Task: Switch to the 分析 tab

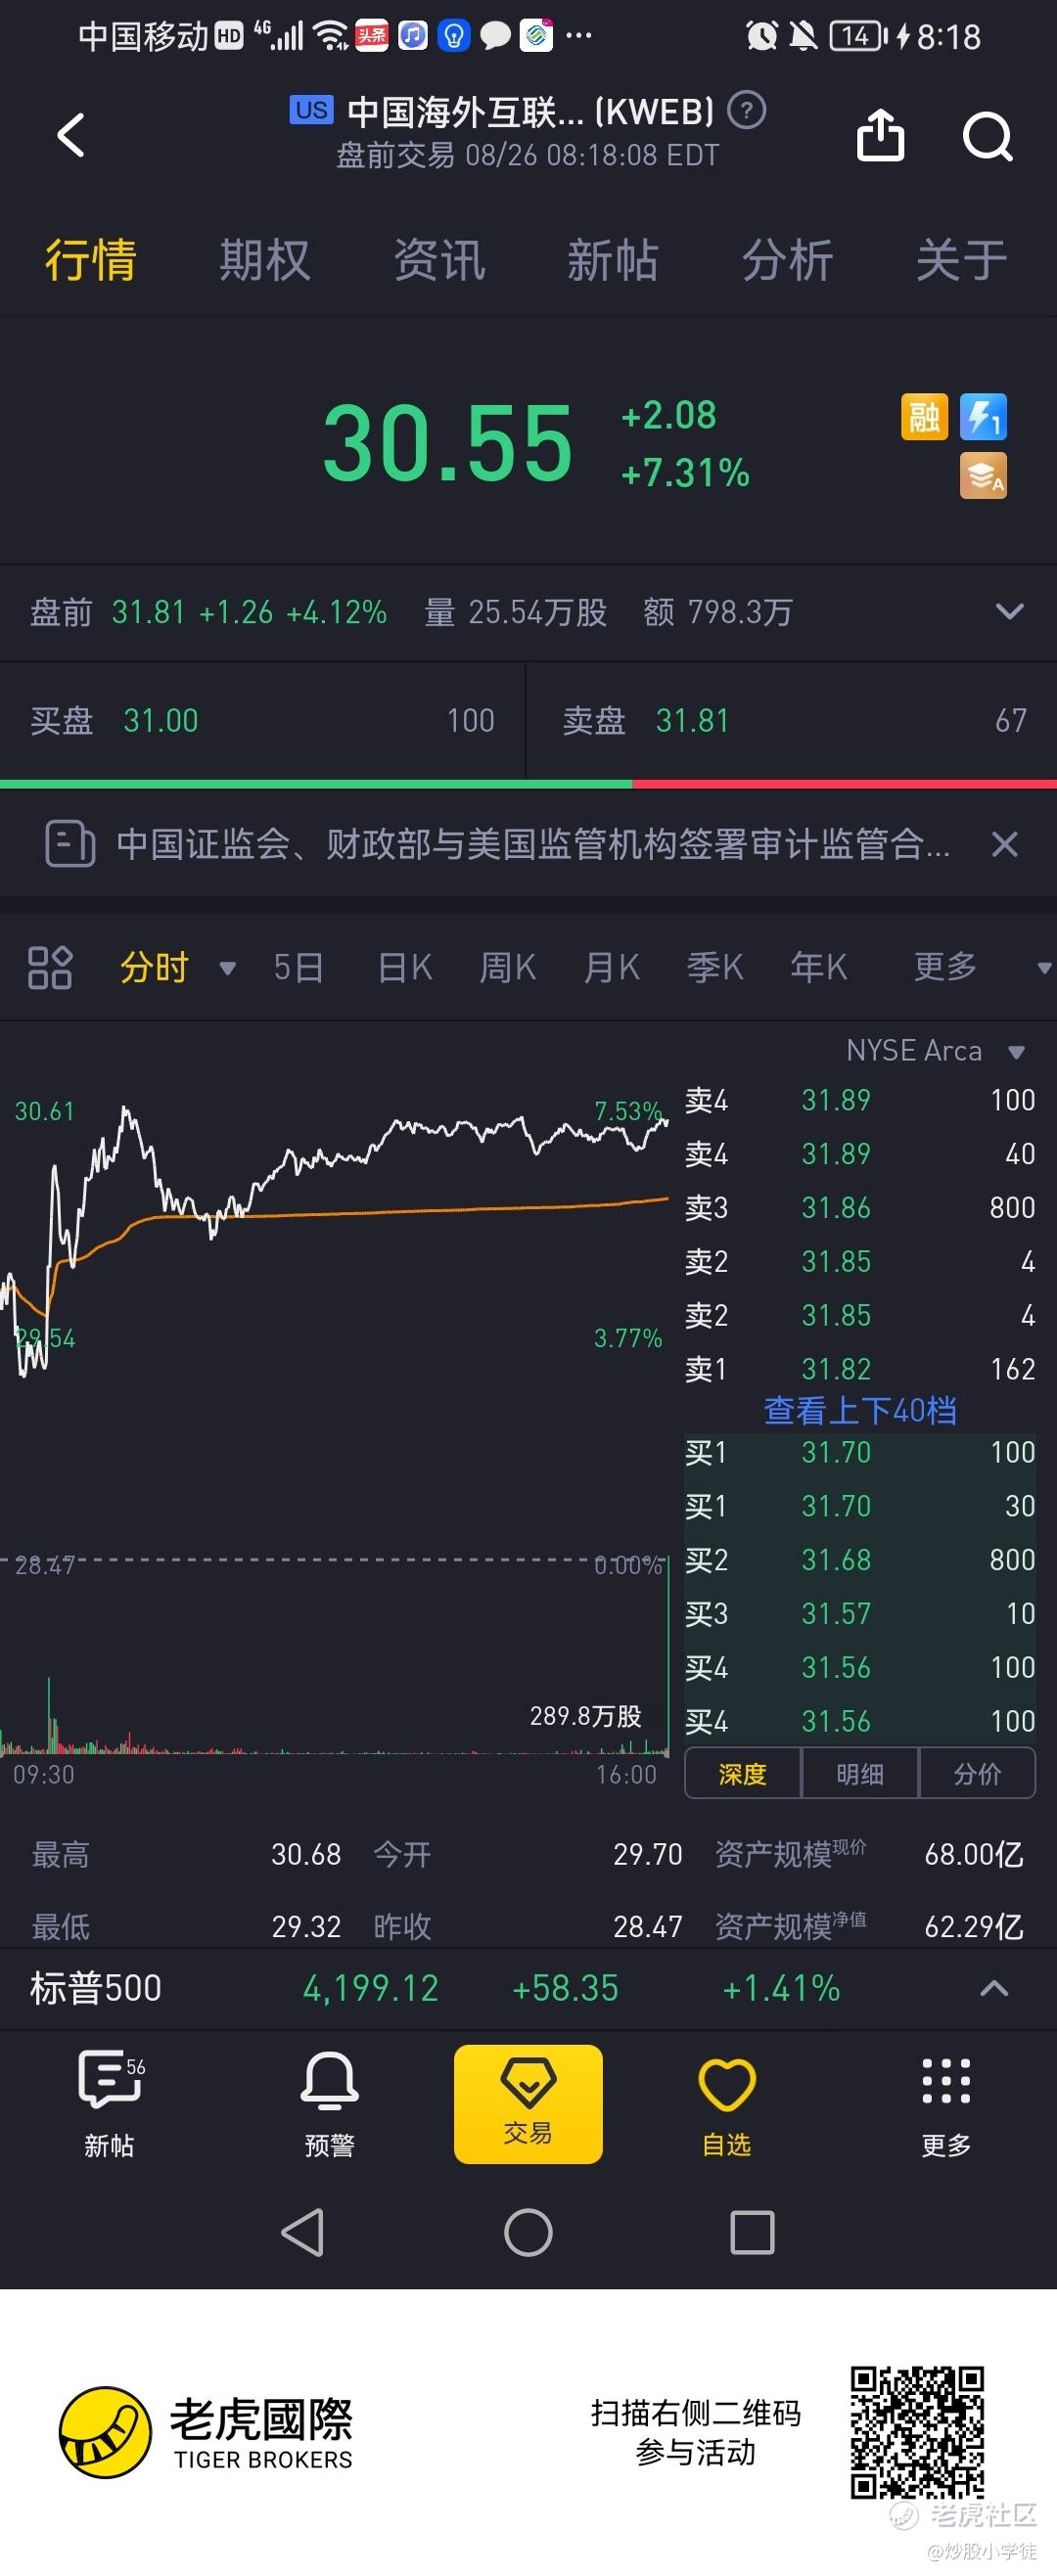Action: pyautogui.click(x=787, y=260)
